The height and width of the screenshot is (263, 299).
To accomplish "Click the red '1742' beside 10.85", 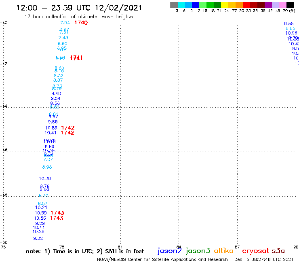I will (x=68, y=128).
